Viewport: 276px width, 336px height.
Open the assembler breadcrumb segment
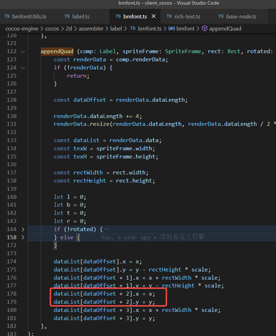pos(91,28)
